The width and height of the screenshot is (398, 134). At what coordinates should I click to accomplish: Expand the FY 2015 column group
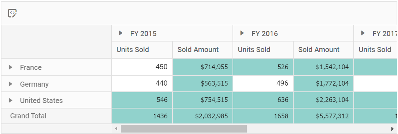point(121,33)
